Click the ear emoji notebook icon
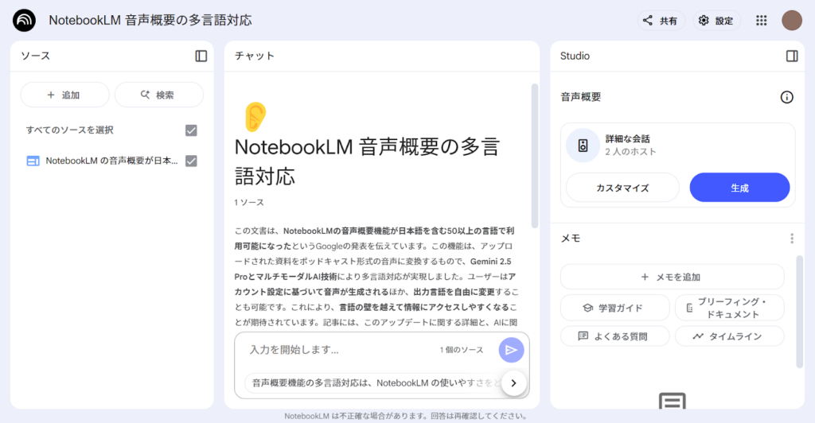815x423 pixels. (255, 116)
